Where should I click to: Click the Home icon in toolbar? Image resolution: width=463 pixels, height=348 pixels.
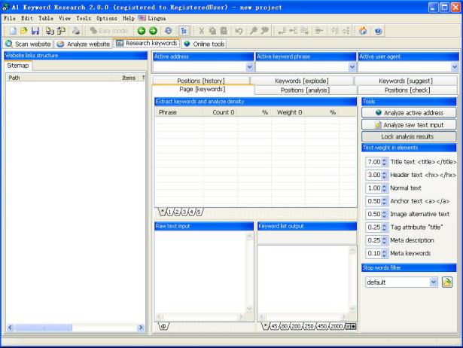pyautogui.click(x=363, y=31)
